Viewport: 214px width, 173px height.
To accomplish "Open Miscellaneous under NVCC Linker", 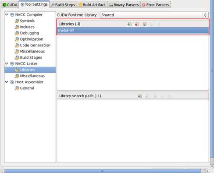I will coord(32,76).
